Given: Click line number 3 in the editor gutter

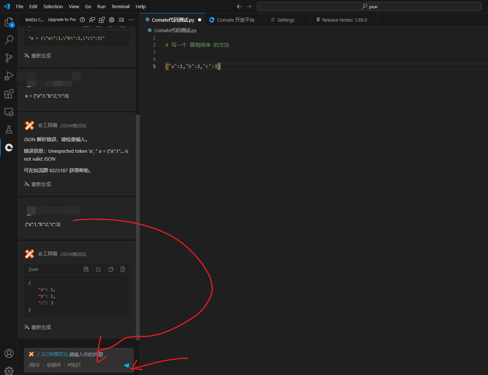Looking at the screenshot, I should coord(154,52).
